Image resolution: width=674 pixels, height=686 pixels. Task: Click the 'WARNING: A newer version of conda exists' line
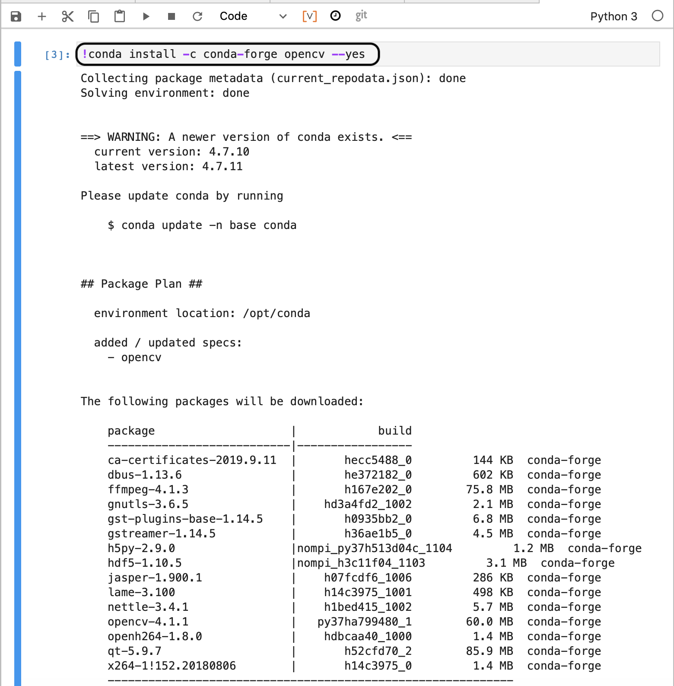tap(246, 137)
